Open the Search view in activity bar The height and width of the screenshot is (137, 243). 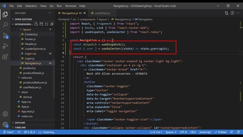point(5,25)
